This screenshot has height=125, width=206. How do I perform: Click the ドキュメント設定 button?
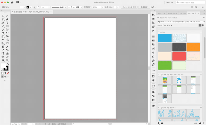pyautogui.click(x=129, y=7)
